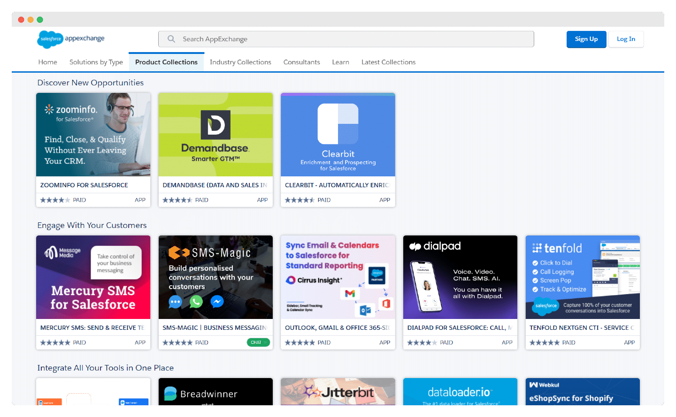Click the tenfold logo
This screenshot has height=417, width=676.
[x=557, y=248]
